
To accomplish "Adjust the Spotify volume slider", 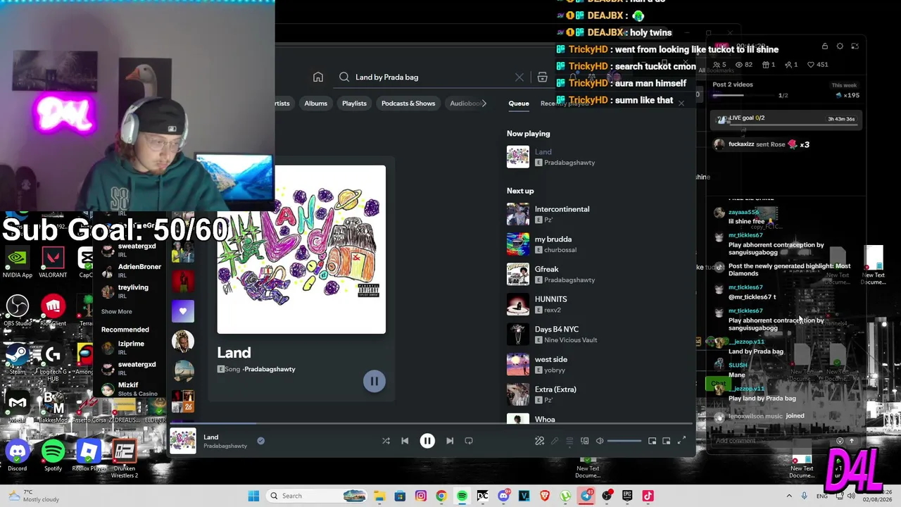I will (624, 441).
